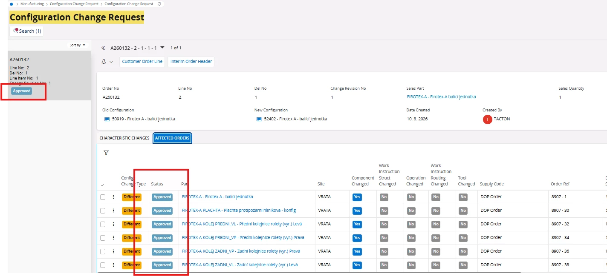Expand the A260132 - 2 - 1 - 1 - 1 record selector

click(x=162, y=48)
